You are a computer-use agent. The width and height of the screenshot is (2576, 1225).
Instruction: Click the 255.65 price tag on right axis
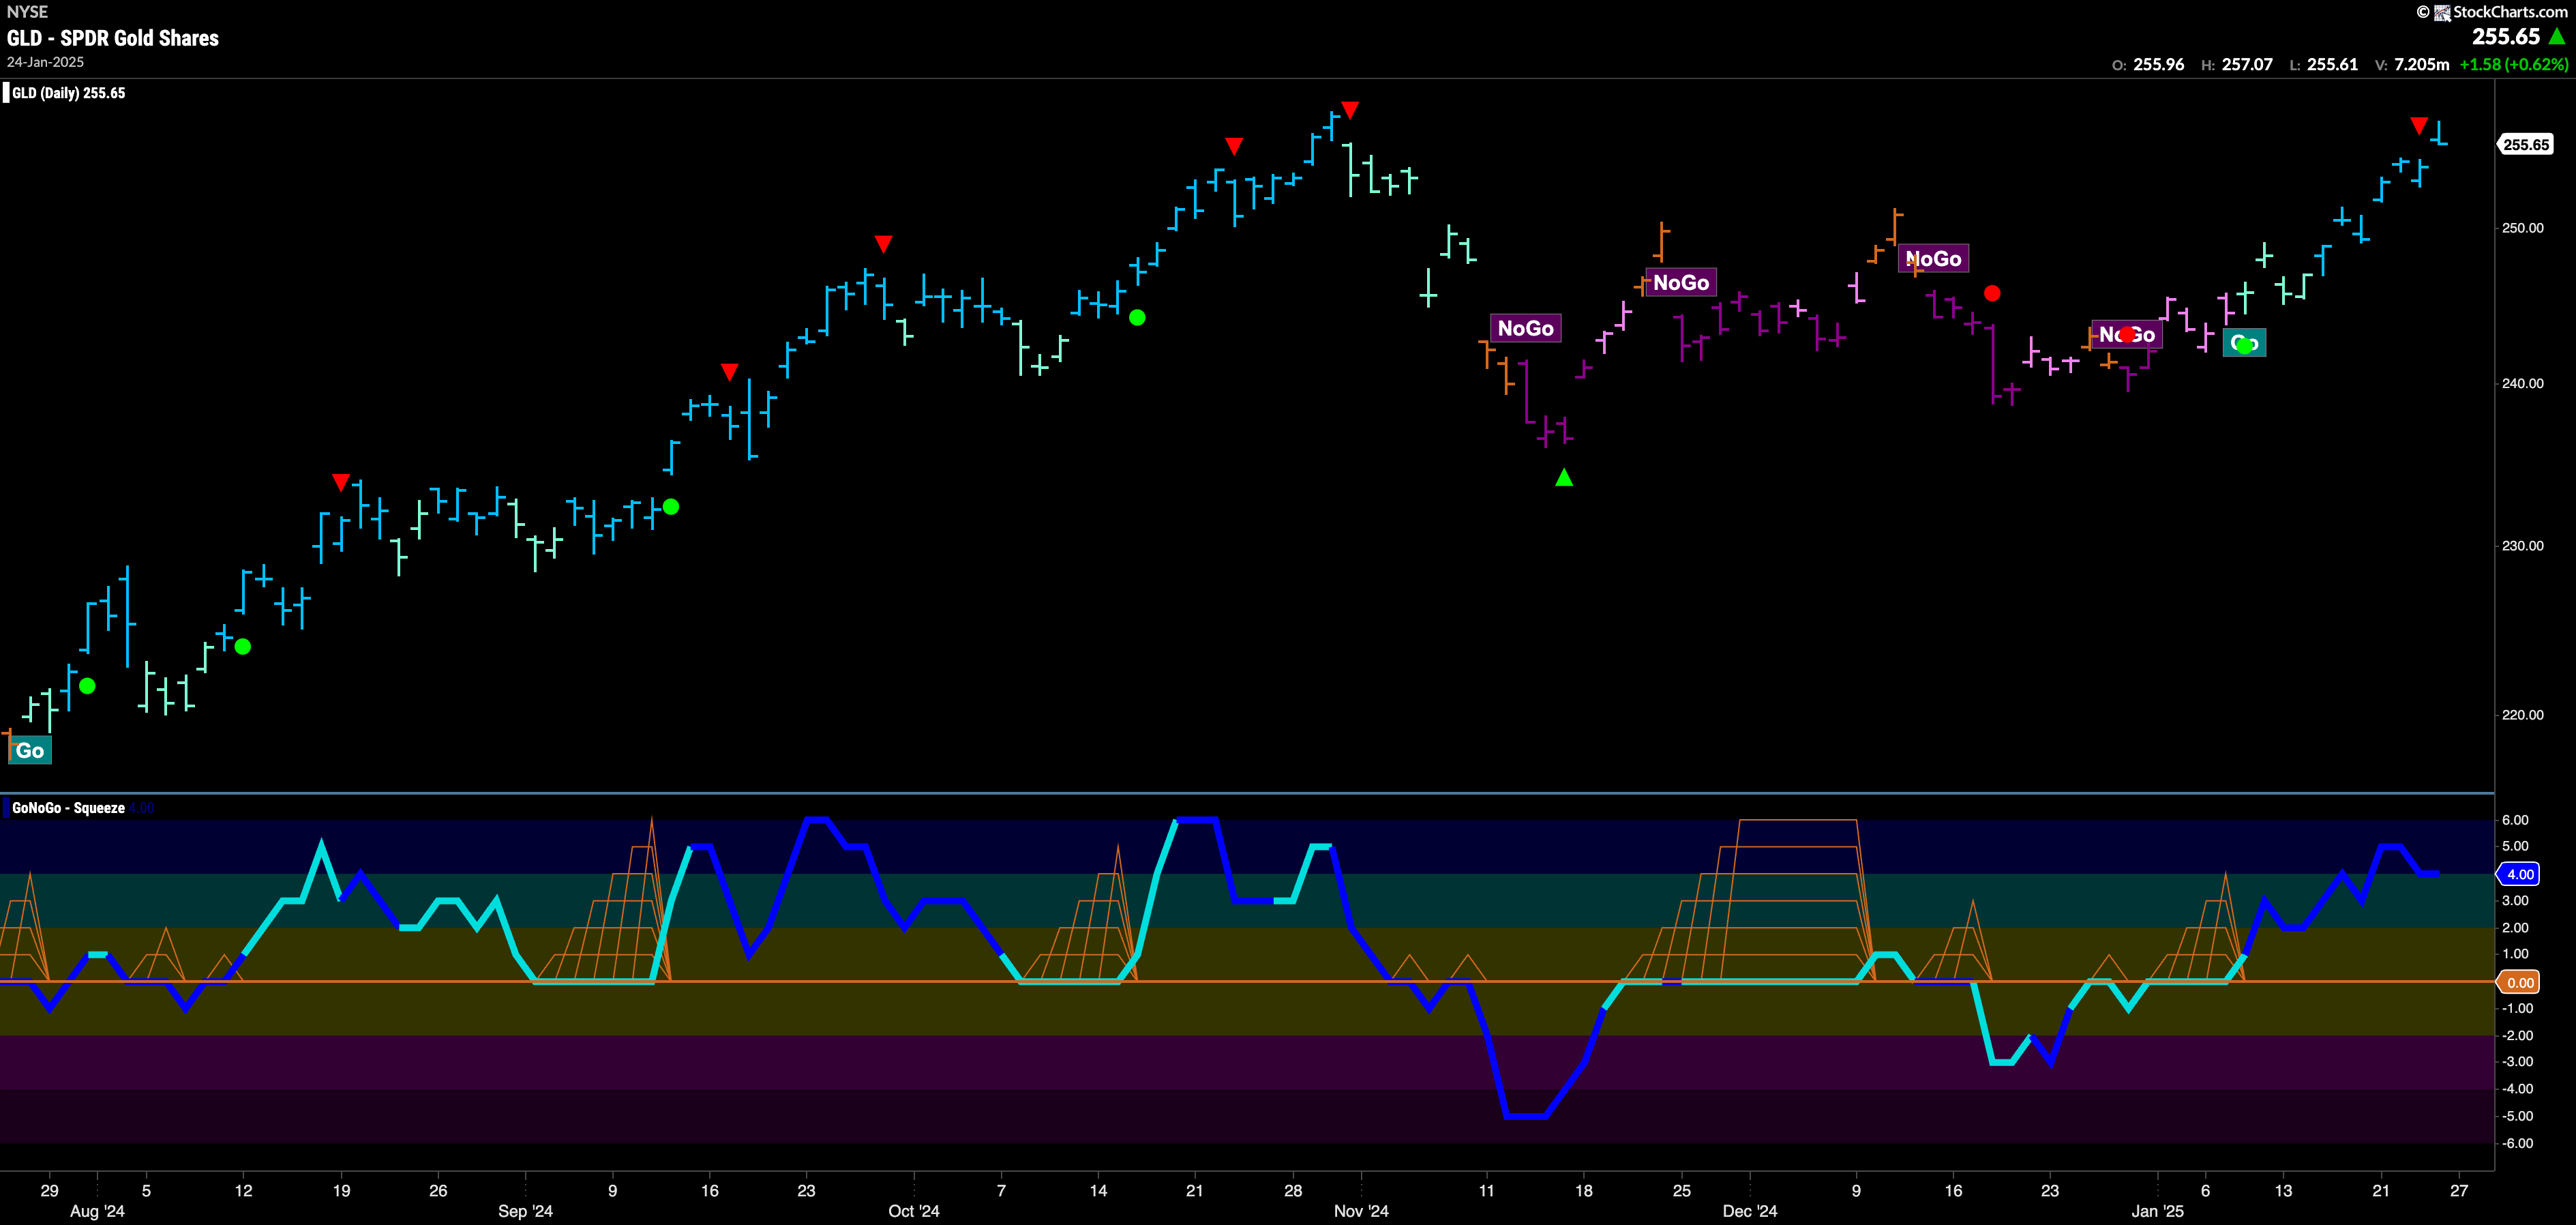pos(2526,145)
